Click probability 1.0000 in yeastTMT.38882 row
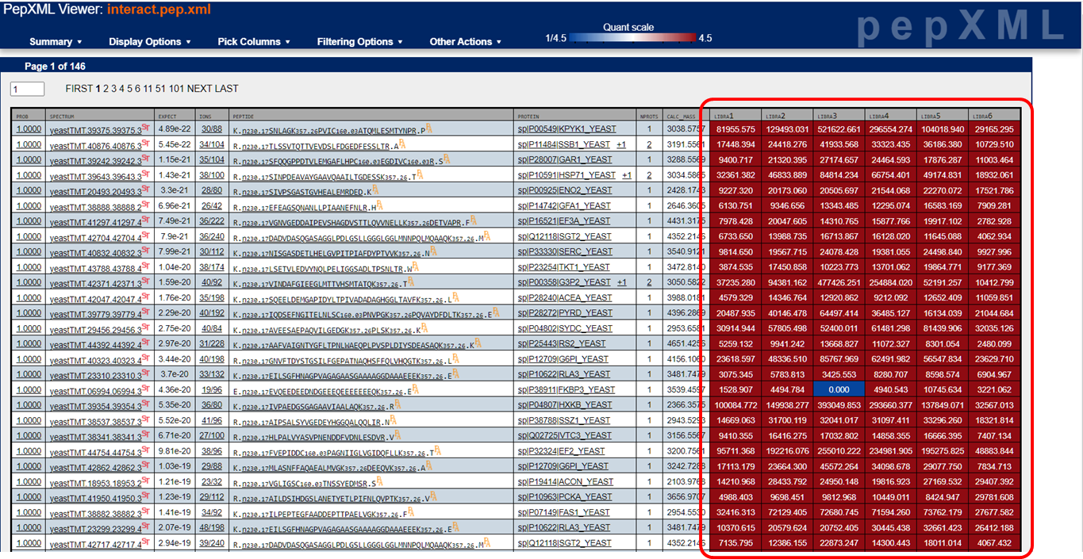 tap(29, 512)
